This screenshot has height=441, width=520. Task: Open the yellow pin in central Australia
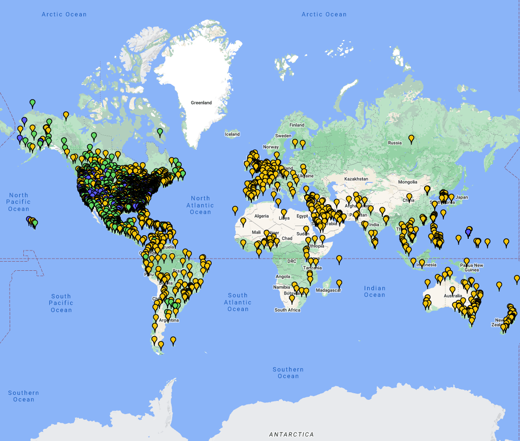pyautogui.click(x=452, y=290)
